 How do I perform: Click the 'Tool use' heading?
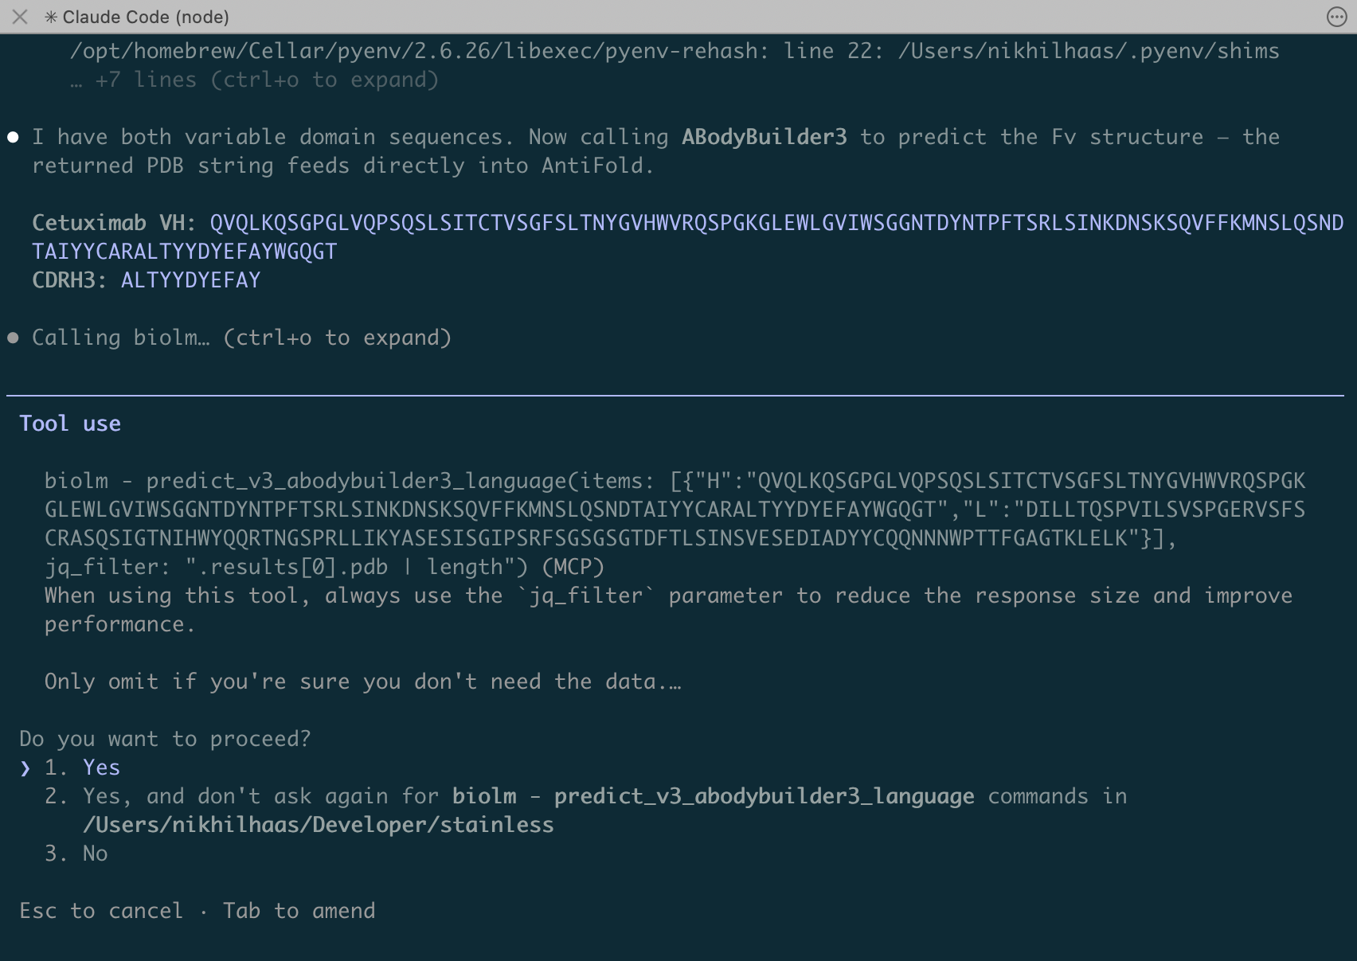point(70,424)
